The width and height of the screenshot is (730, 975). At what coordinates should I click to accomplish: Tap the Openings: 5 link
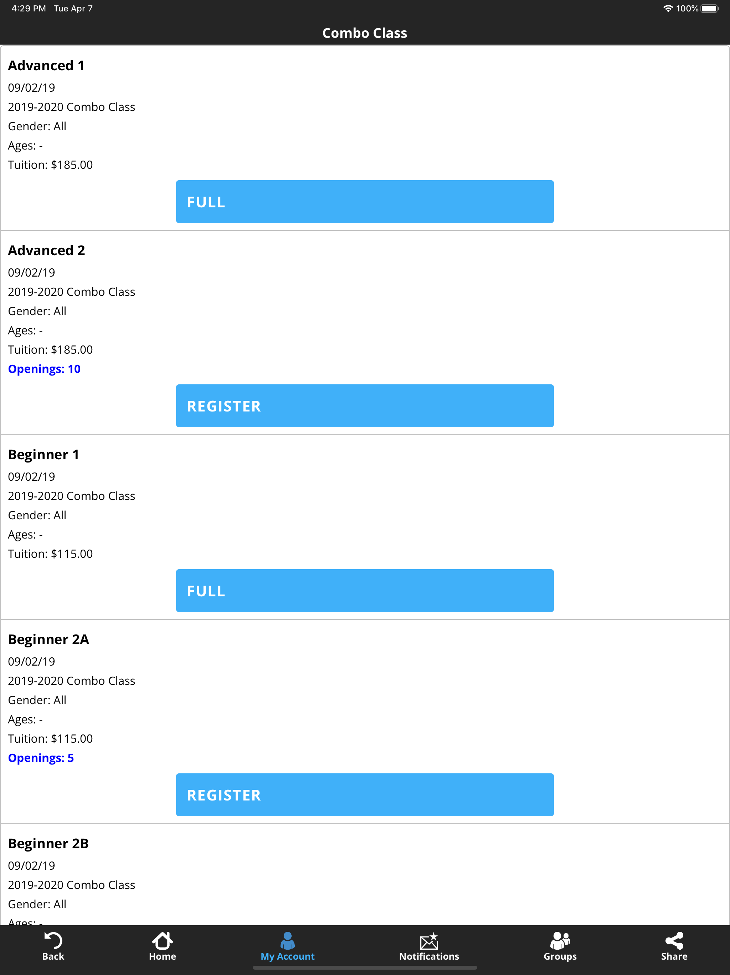pos(41,758)
